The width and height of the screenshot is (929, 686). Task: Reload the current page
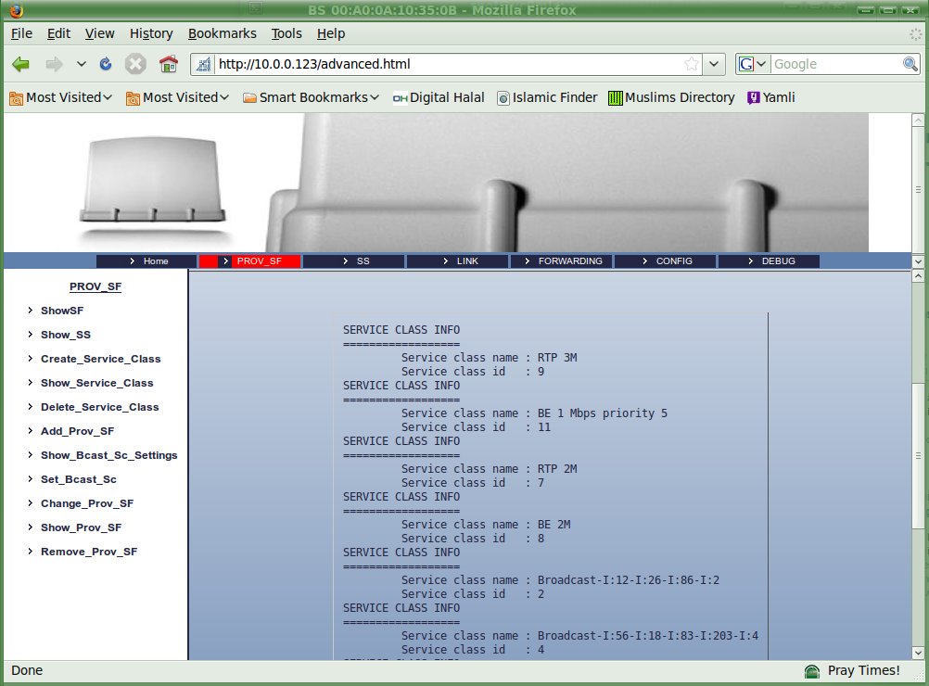click(106, 64)
